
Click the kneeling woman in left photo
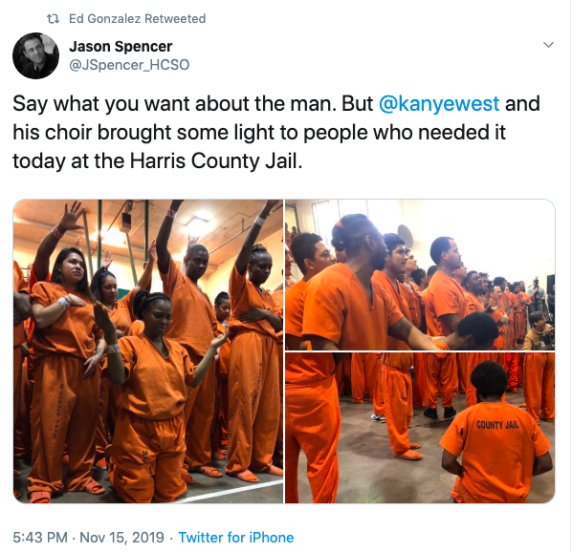(x=153, y=397)
